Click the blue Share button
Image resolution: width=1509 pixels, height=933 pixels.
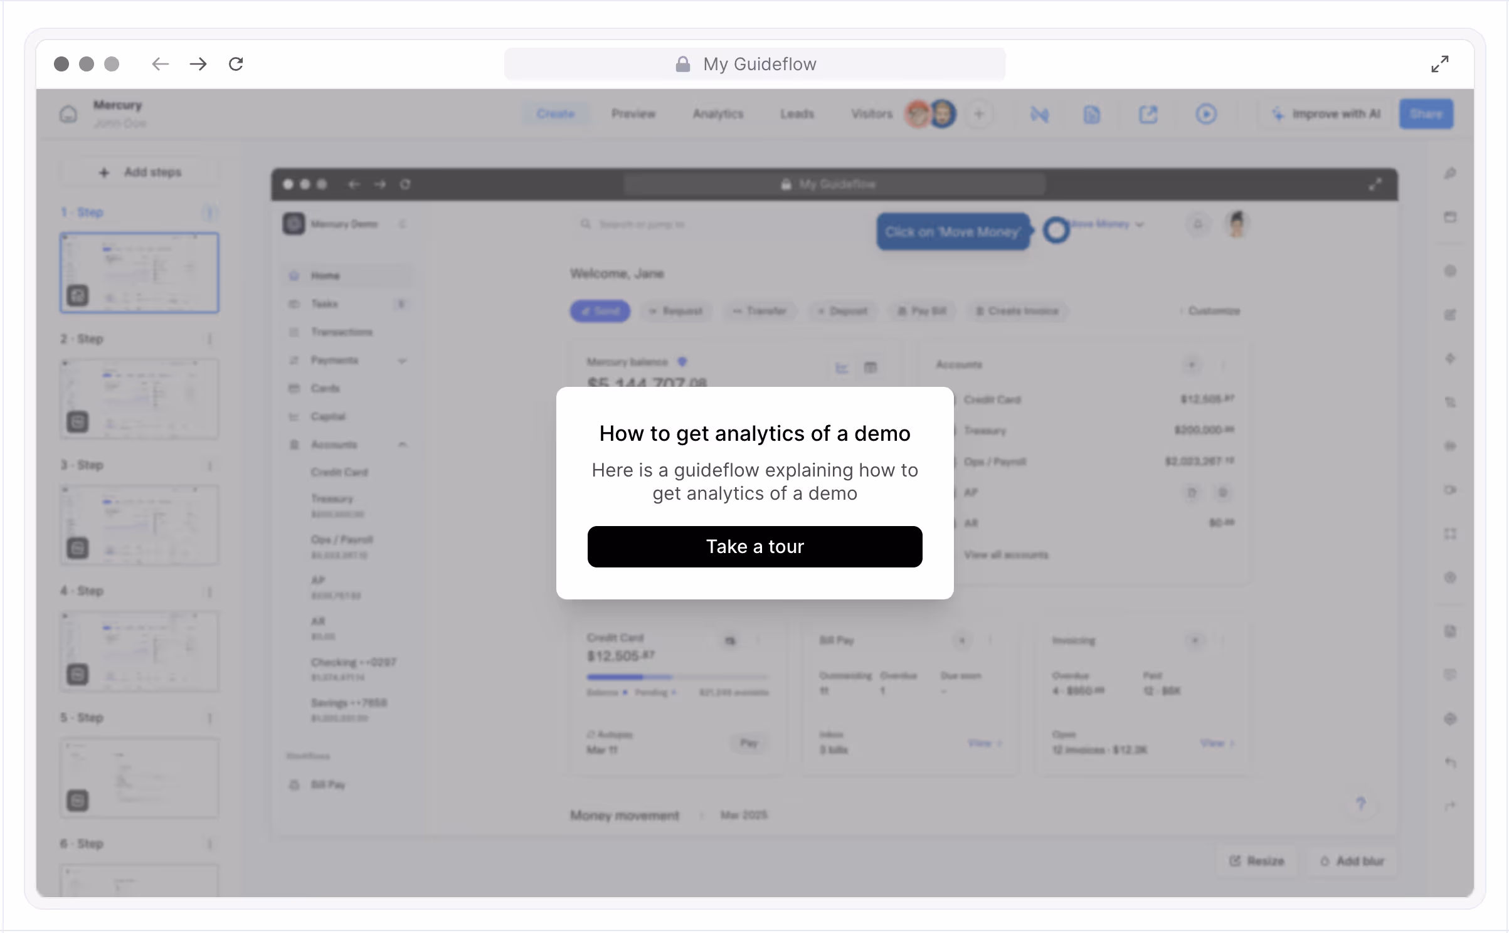pyautogui.click(x=1426, y=114)
